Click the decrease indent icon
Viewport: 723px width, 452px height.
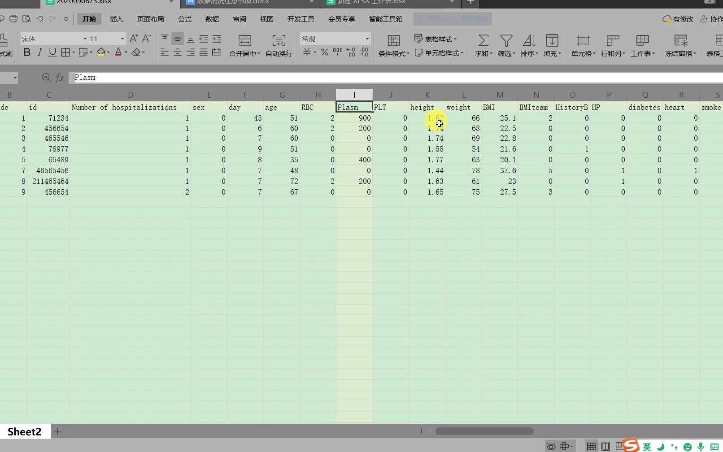tap(204, 39)
